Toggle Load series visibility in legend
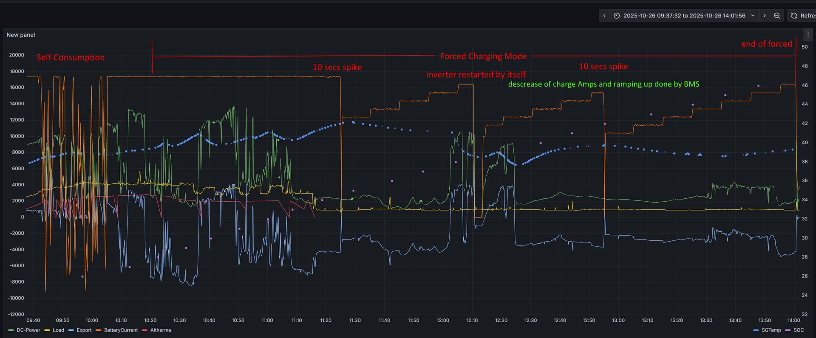The image size is (816, 338). (58, 330)
